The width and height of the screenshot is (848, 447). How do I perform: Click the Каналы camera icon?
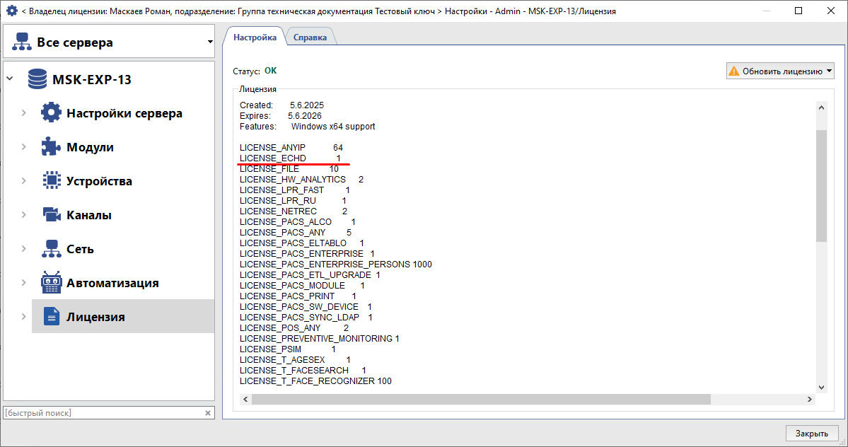click(52, 214)
